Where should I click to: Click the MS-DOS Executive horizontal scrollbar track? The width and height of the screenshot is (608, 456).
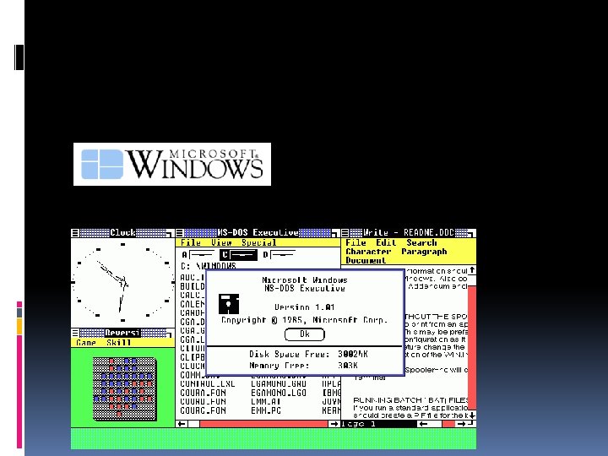click(x=258, y=424)
